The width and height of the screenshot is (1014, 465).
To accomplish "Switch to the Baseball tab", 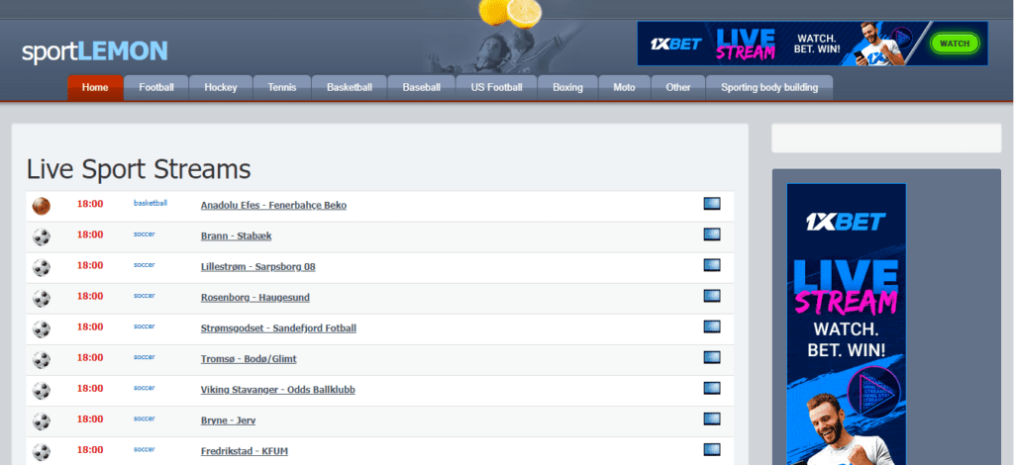I will coord(422,88).
